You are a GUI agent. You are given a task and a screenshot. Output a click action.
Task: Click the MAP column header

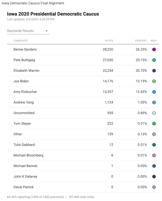coord(154,41)
